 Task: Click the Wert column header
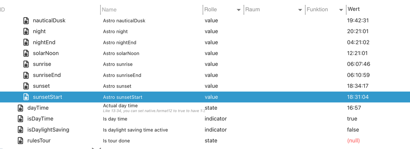pos(354,9)
